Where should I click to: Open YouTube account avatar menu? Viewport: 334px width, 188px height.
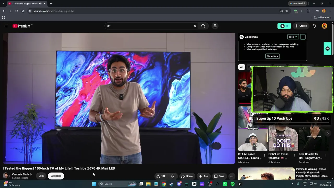324,26
